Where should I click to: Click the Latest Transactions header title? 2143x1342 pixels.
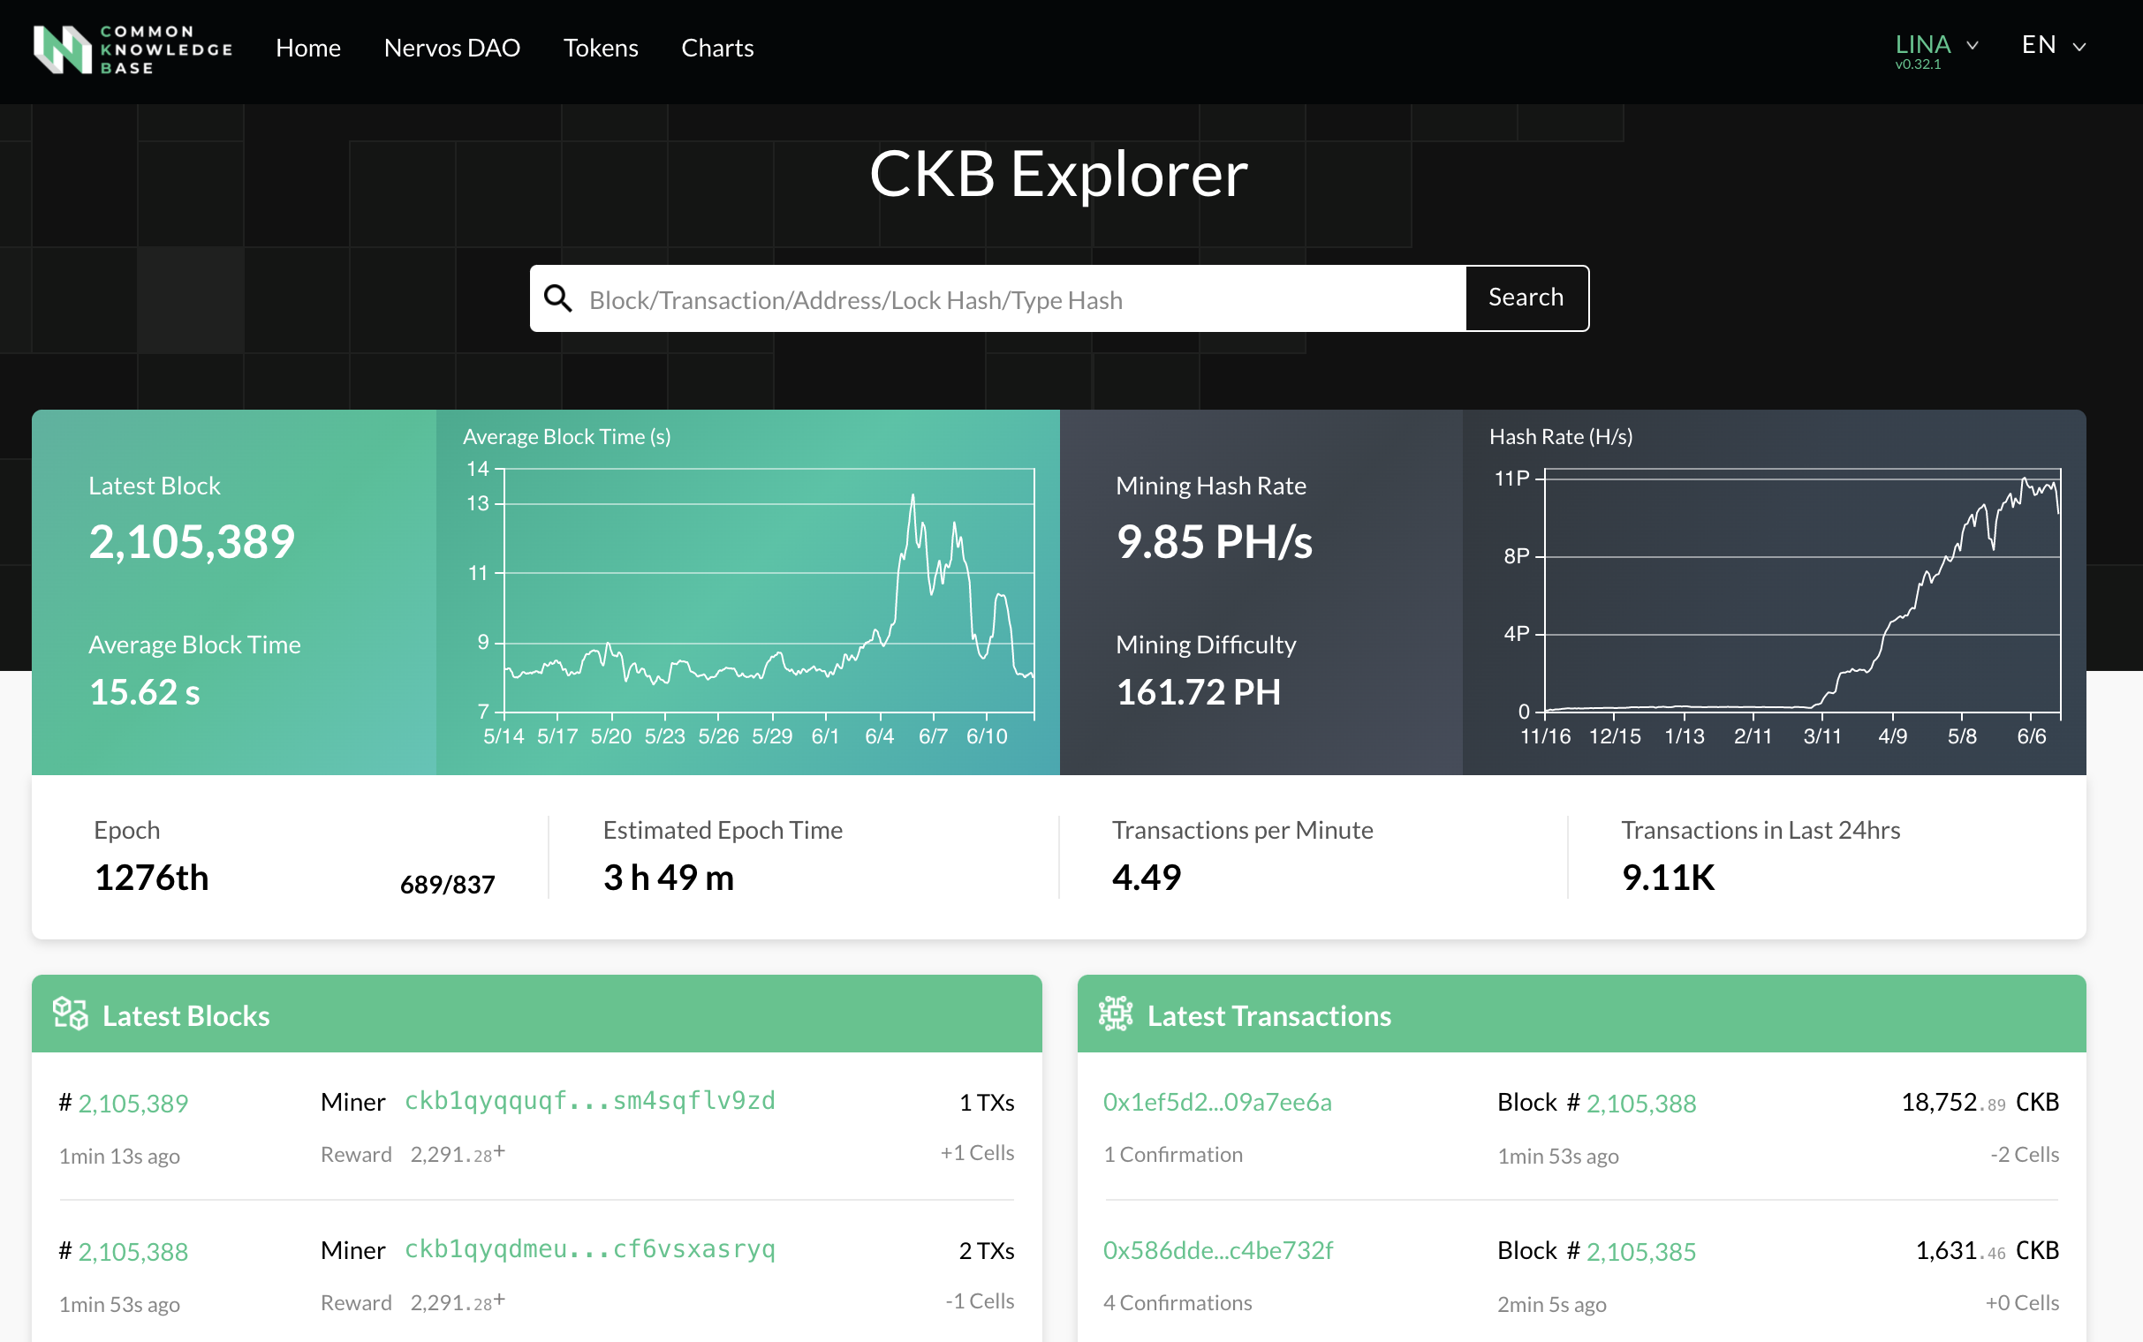click(1269, 1015)
